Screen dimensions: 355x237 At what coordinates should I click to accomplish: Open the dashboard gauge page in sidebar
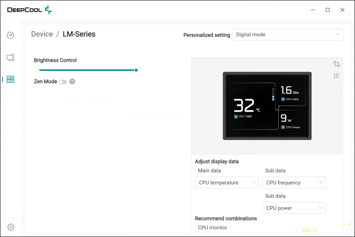click(x=11, y=36)
